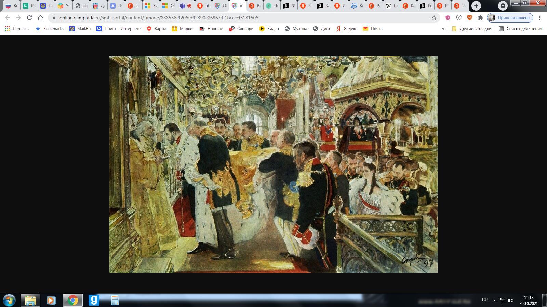Open the tab search dropdown arrow
The image size is (547, 307).
503,6
